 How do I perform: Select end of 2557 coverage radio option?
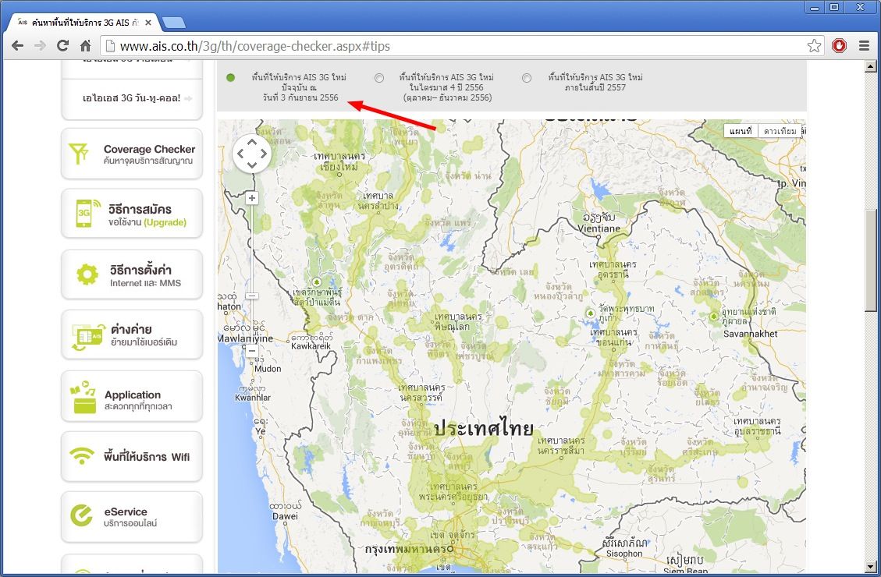pyautogui.click(x=527, y=78)
